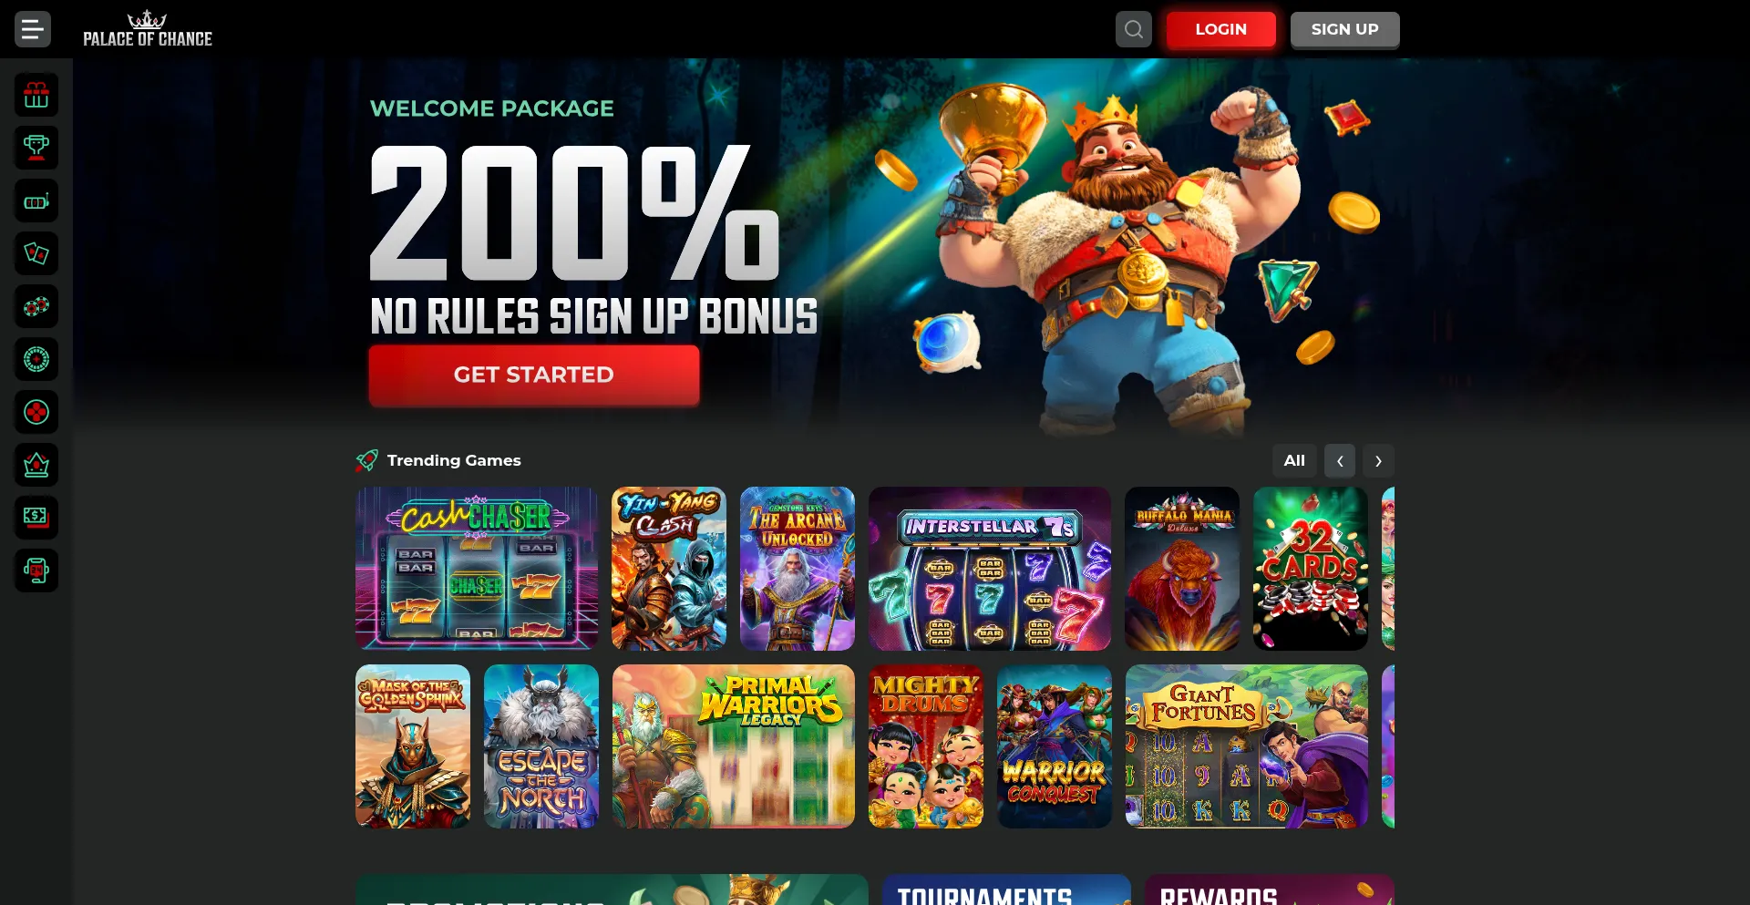Open the crown VIP icon
This screenshot has height=905, width=1750.
(36, 465)
